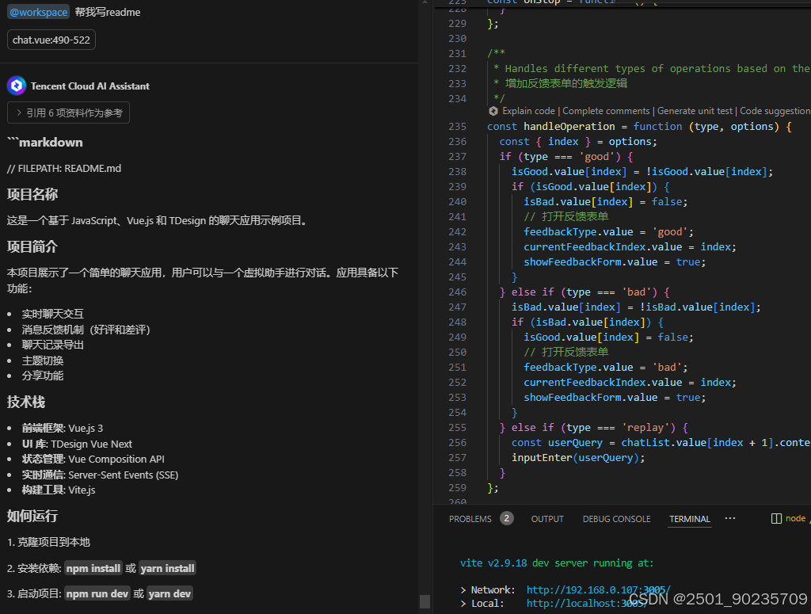
Task: Click the @workspace mention tag
Action: [x=38, y=12]
